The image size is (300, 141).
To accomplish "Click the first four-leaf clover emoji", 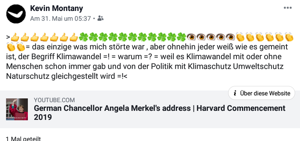I will pyautogui.click(x=84, y=37).
